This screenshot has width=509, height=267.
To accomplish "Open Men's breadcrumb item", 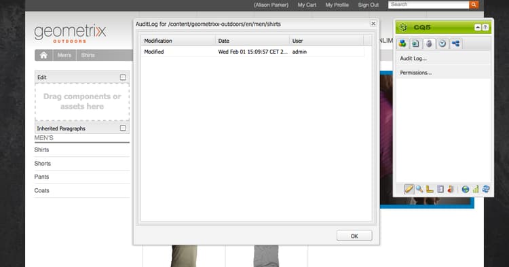I will tap(64, 55).
